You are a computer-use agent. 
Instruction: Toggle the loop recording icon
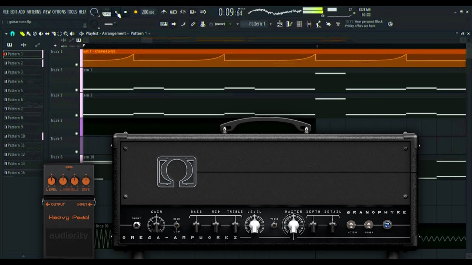coord(203,12)
